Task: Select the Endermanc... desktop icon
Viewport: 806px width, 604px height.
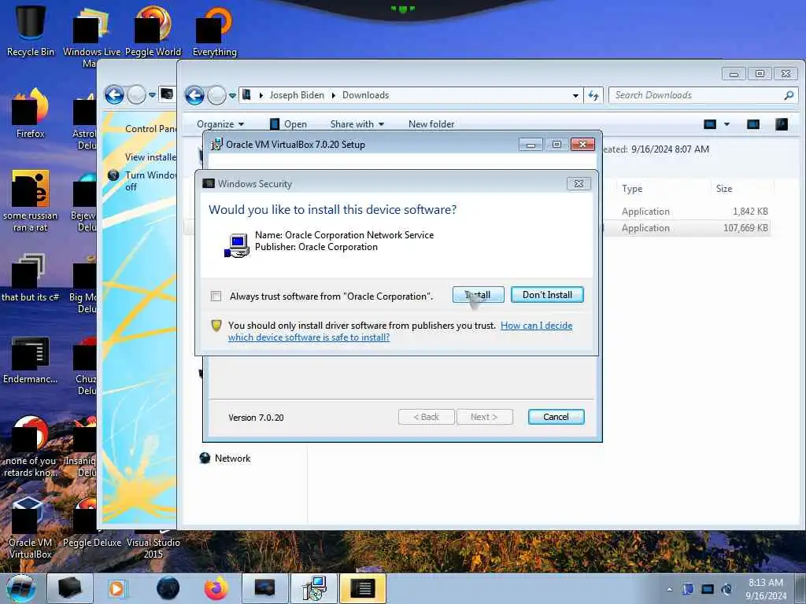Action: 31,359
